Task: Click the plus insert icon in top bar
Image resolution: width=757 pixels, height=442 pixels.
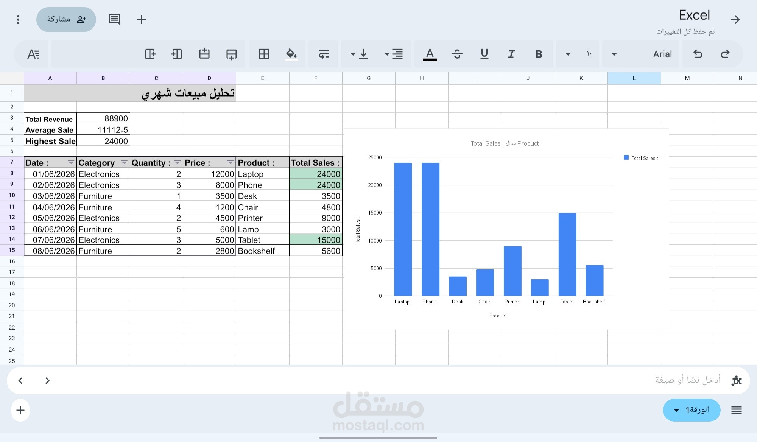Action: pyautogui.click(x=141, y=19)
